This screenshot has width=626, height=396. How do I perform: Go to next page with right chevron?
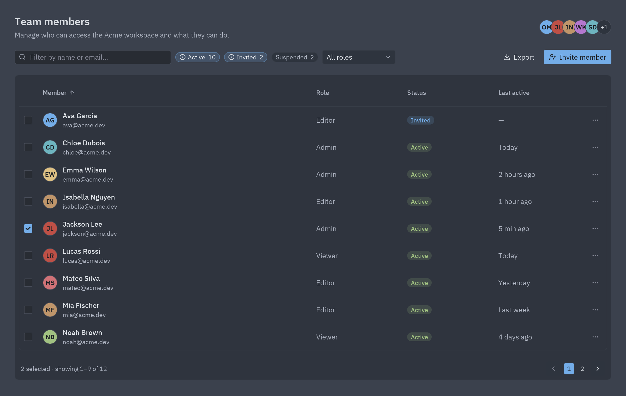[598, 369]
